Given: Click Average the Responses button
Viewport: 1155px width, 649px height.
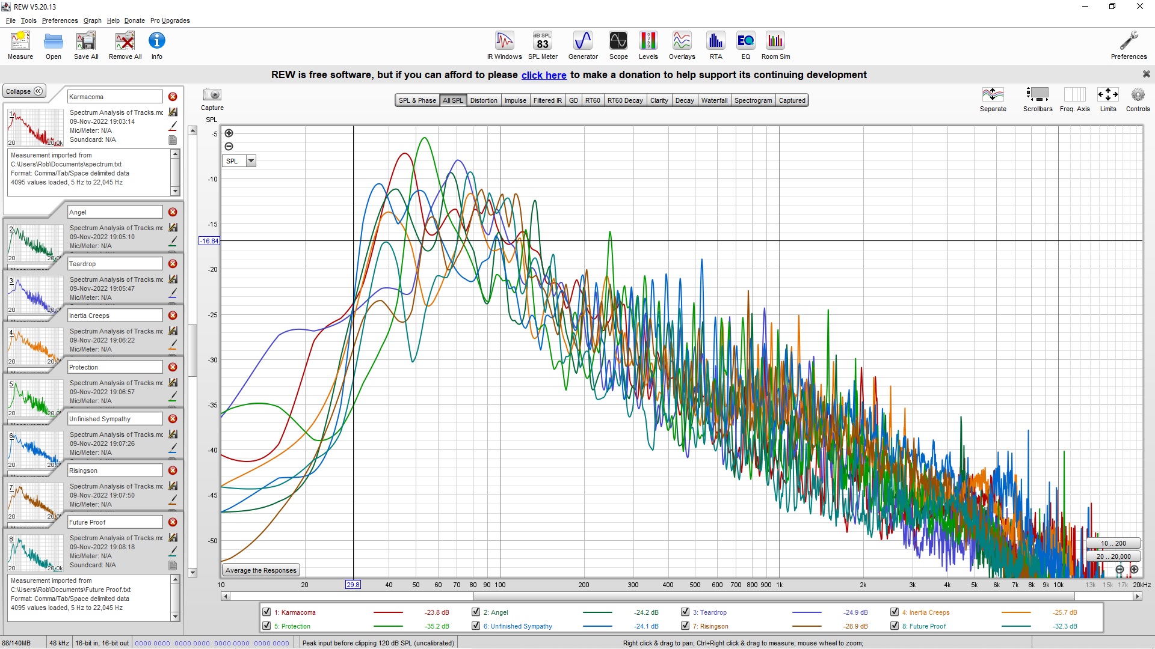Looking at the screenshot, I should point(261,570).
